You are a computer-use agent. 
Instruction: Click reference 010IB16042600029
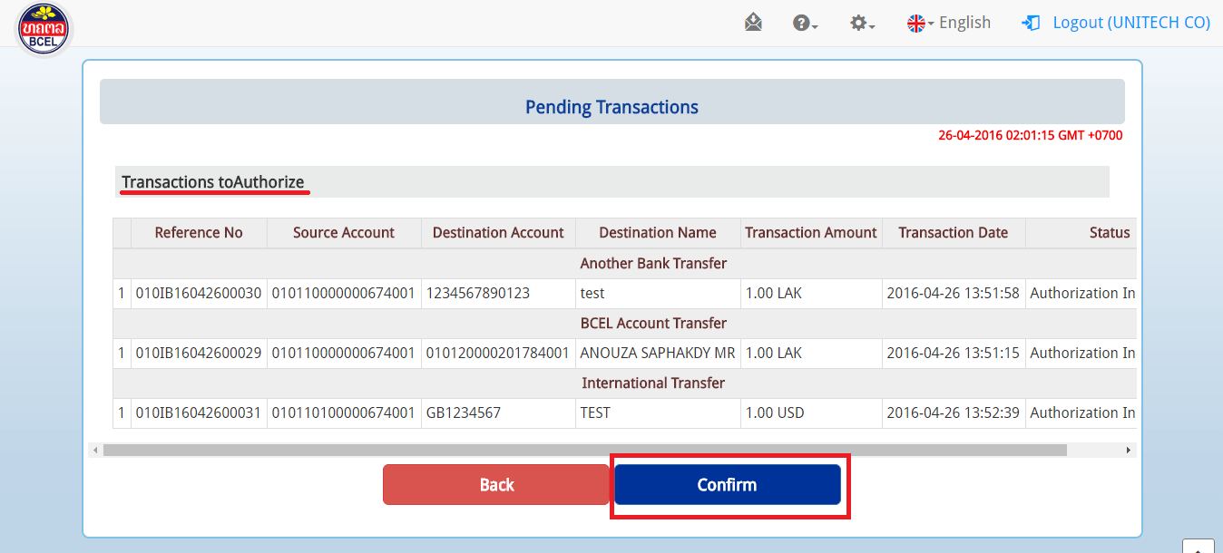tap(199, 354)
